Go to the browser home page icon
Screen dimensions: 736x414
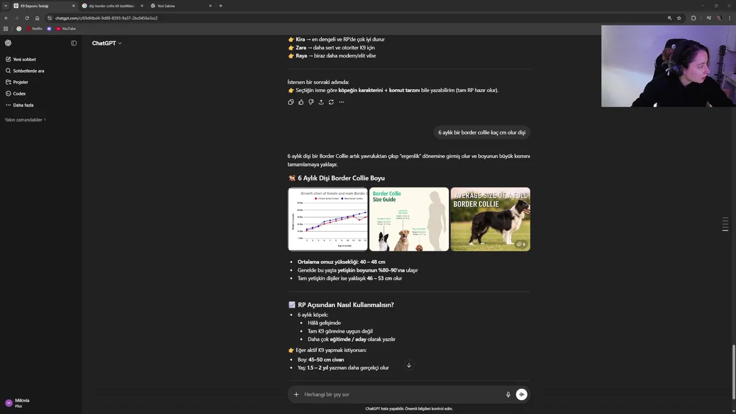pyautogui.click(x=37, y=18)
